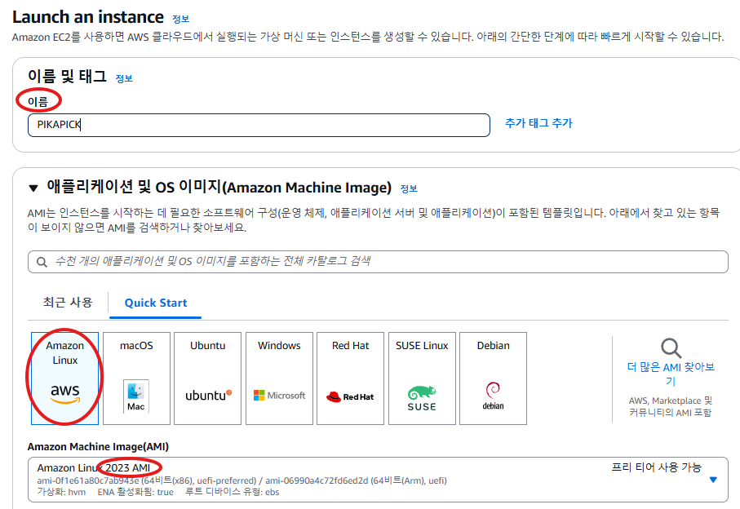
Task: Open the 정보 link beside 이름 및 태그
Action: pyautogui.click(x=124, y=79)
